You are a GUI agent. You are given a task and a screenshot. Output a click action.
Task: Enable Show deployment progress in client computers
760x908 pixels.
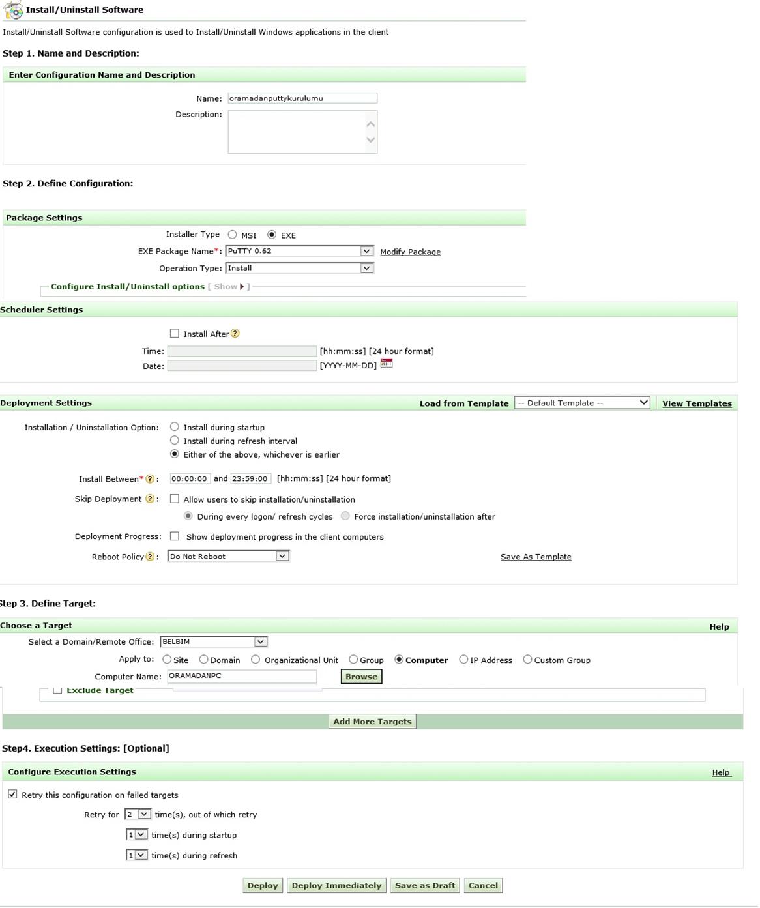pos(174,536)
